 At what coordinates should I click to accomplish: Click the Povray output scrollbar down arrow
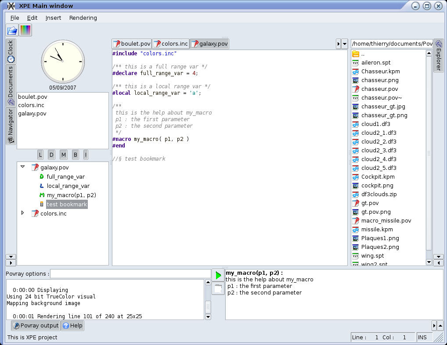(x=208, y=316)
